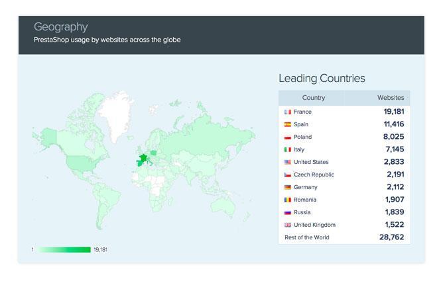Click Spain on the world map
This screenshot has width=441, height=281.
click(x=139, y=163)
